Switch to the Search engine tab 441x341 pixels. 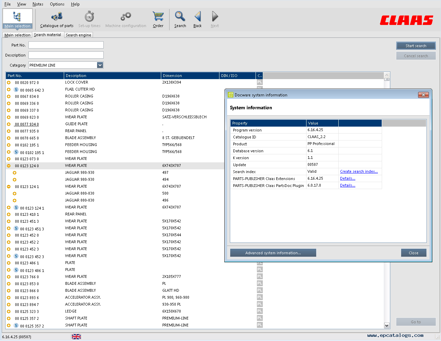pyautogui.click(x=79, y=35)
